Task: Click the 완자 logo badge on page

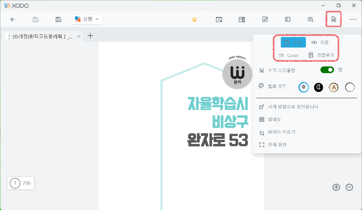Action: (237, 74)
